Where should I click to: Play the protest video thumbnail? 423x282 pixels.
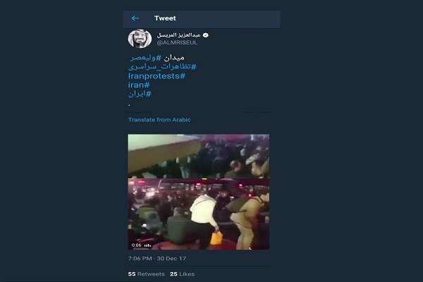pyautogui.click(x=199, y=192)
